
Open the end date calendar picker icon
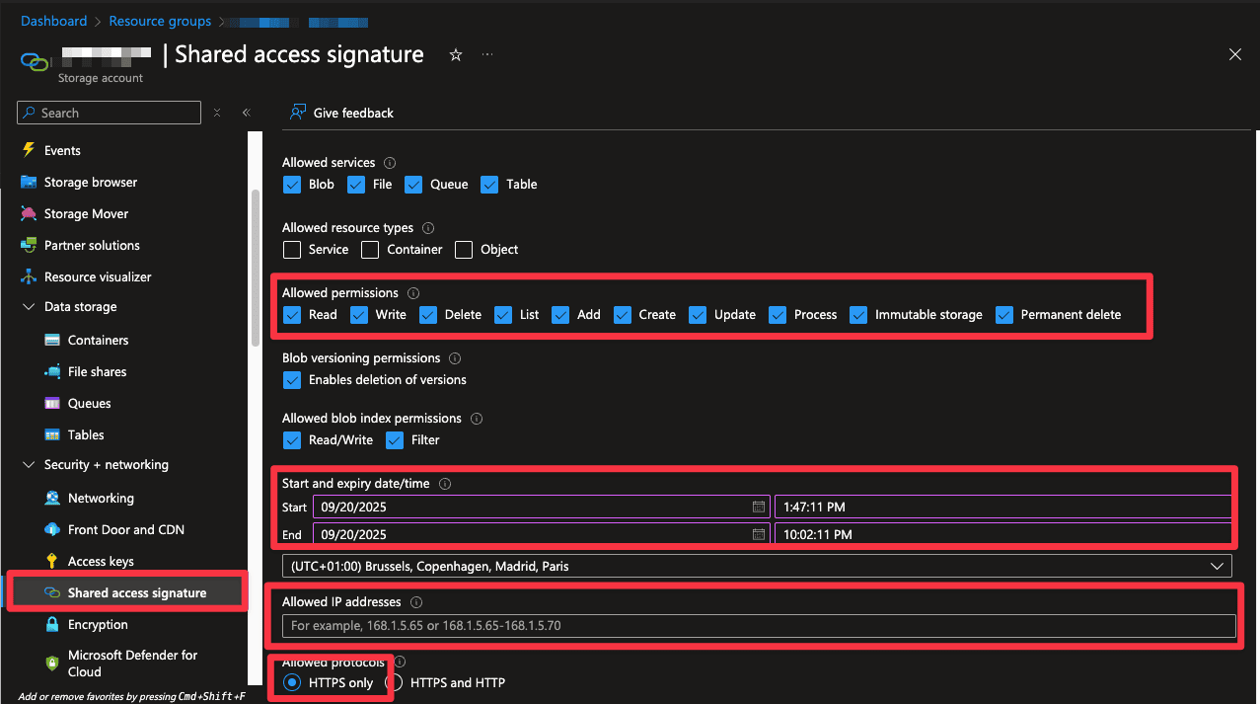click(759, 534)
